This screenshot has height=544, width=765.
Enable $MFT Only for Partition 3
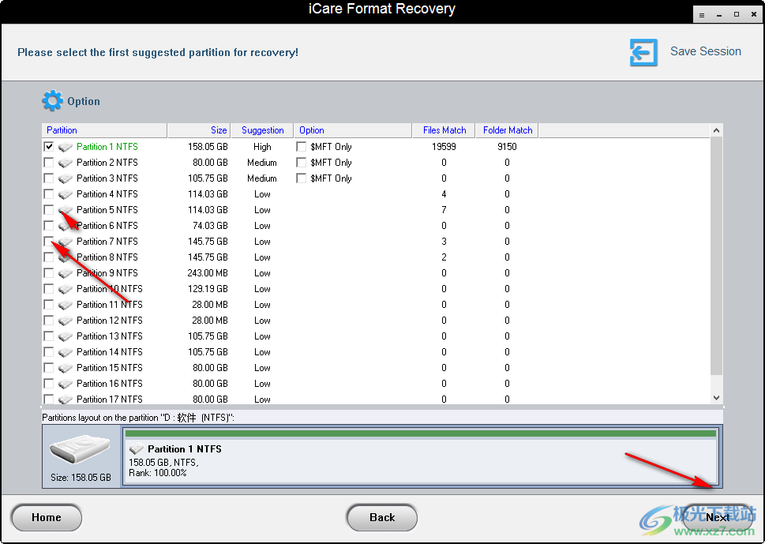(x=302, y=178)
